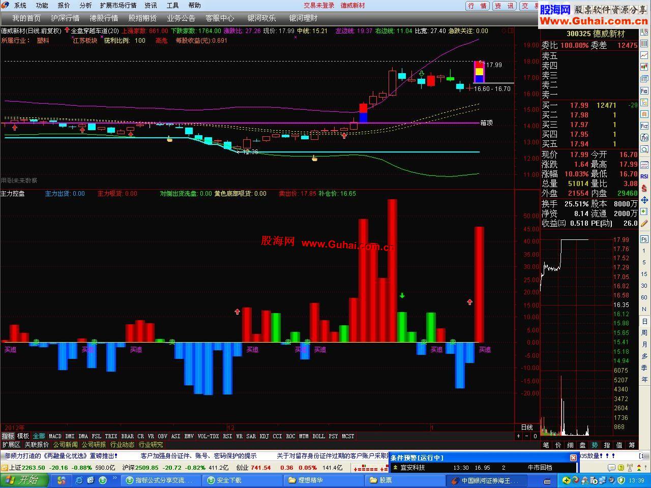Go to 我的首页 page

point(26,18)
